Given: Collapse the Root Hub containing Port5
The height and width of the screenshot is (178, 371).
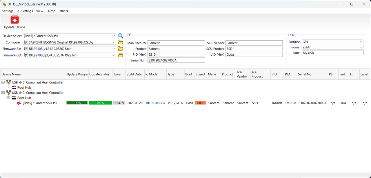Looking at the screenshot, I should pyautogui.click(x=8, y=98).
